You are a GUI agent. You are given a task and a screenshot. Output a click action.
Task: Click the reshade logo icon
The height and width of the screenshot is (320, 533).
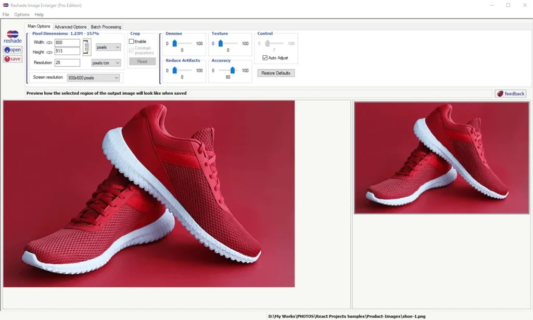11,35
